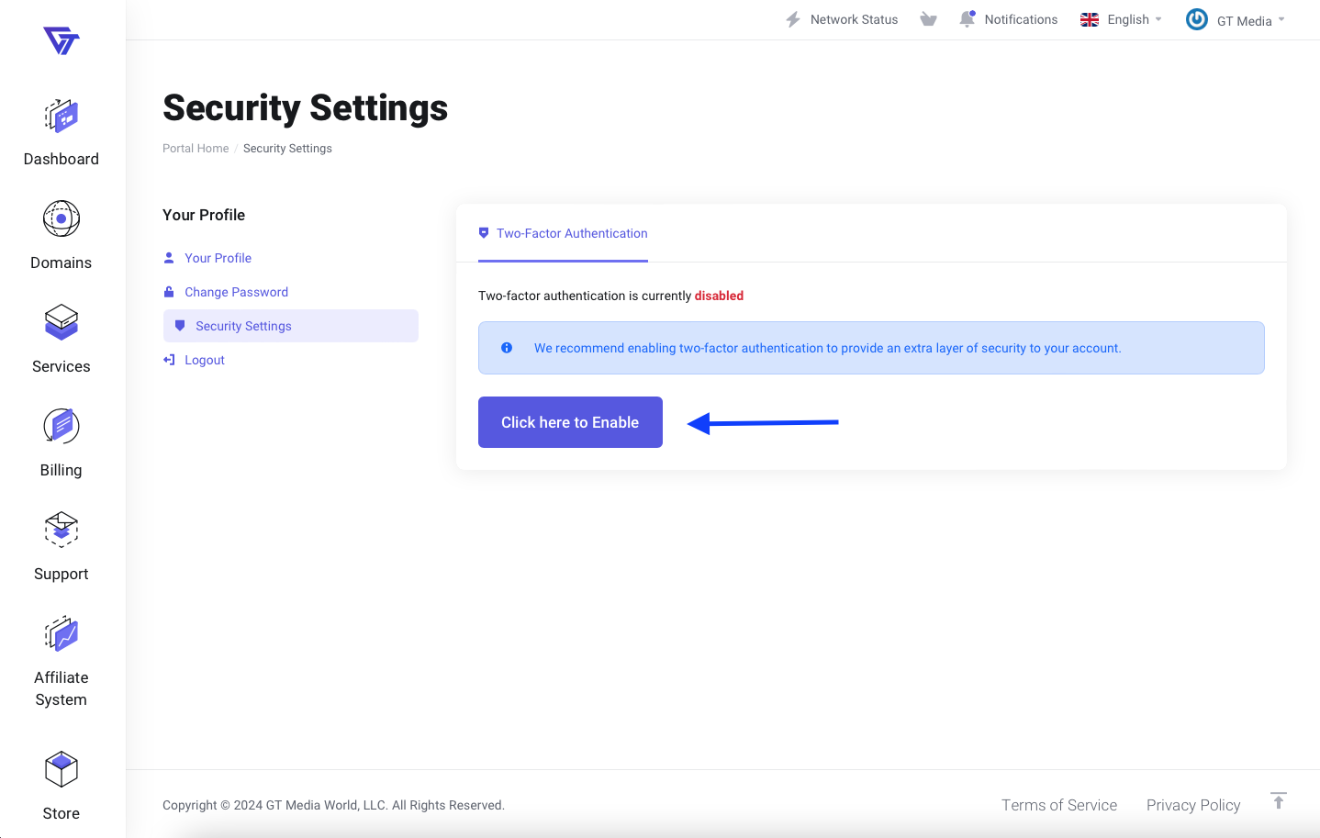Open the Support sidebar icon
The height and width of the screenshot is (838, 1320).
62,531
